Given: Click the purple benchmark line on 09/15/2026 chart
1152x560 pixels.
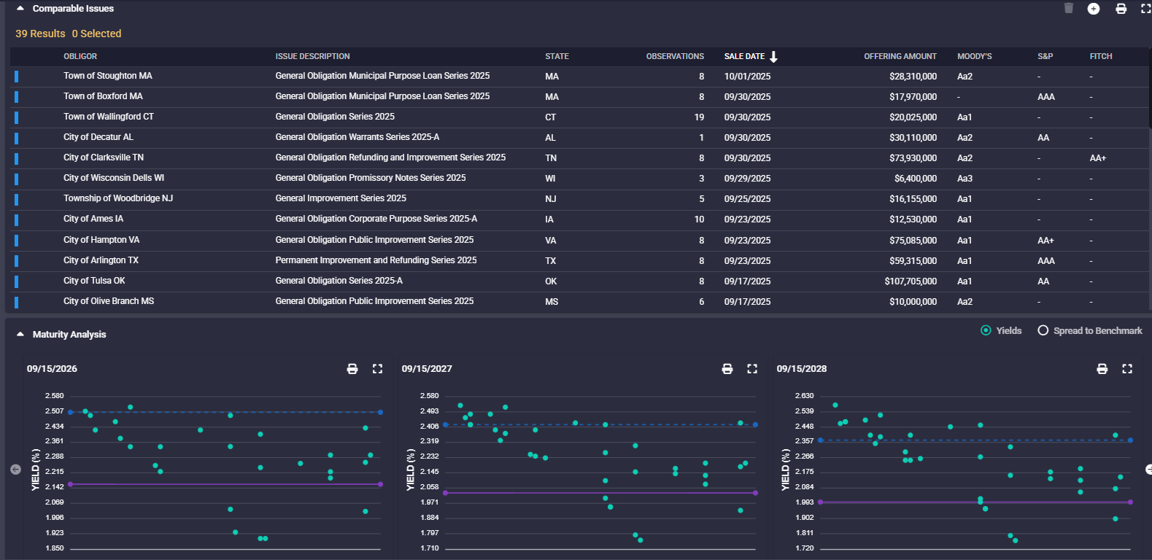Looking at the screenshot, I should coord(219,484).
